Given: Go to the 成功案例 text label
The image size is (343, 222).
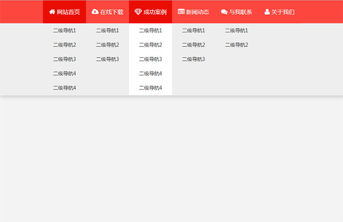Looking at the screenshot, I should click(155, 12).
